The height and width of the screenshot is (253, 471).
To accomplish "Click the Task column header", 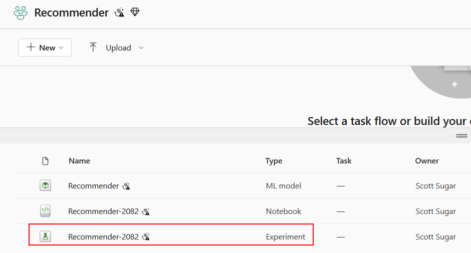I will click(344, 161).
